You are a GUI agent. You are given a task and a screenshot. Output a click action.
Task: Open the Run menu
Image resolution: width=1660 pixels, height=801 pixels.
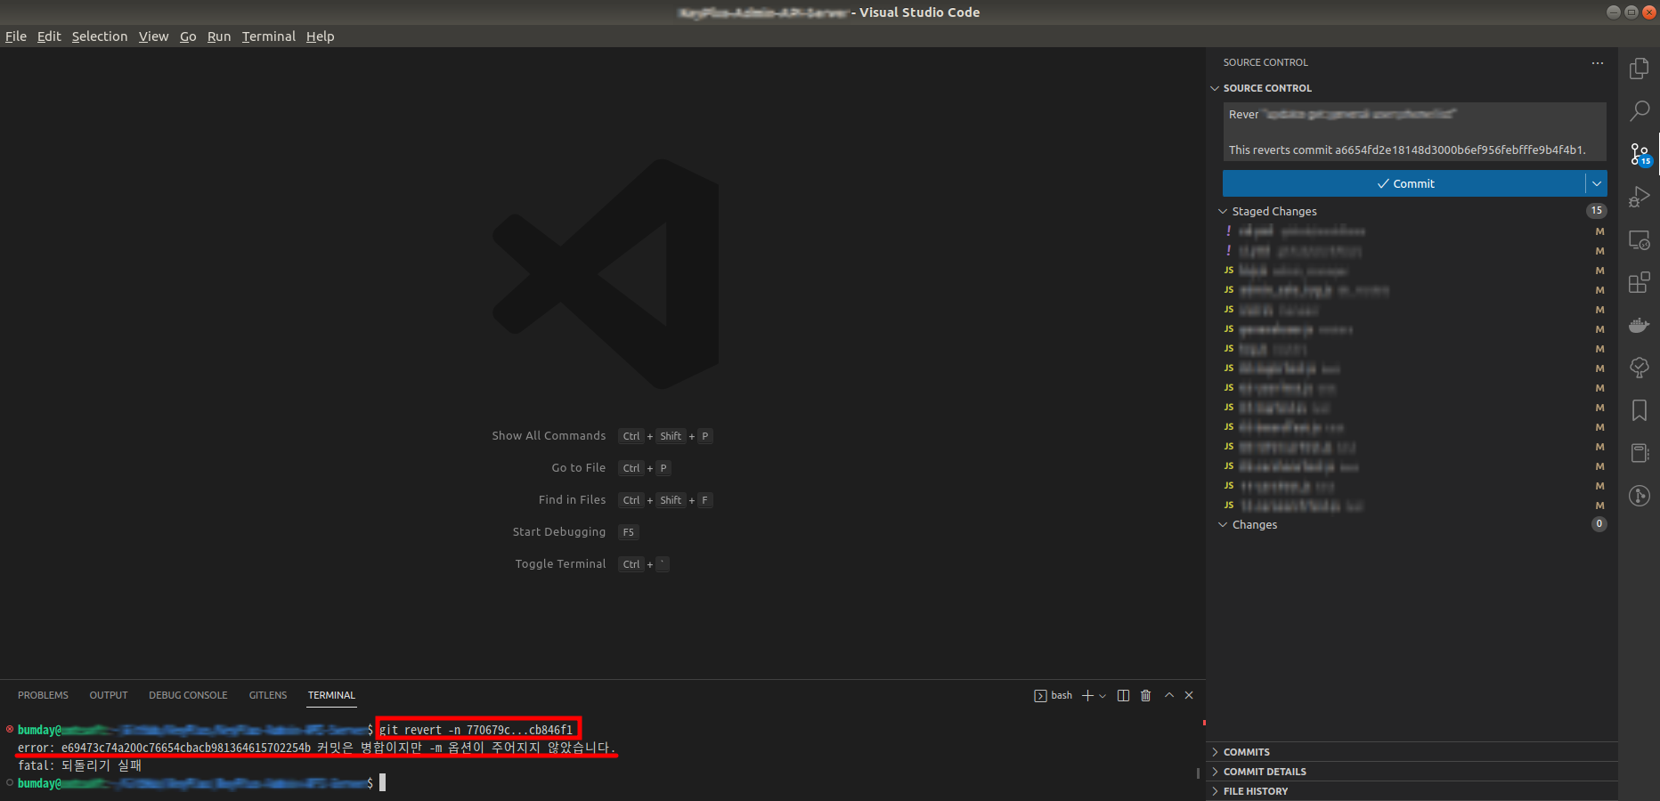pos(219,36)
